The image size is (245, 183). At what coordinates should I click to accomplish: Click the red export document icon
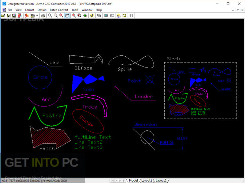tap(20, 16)
